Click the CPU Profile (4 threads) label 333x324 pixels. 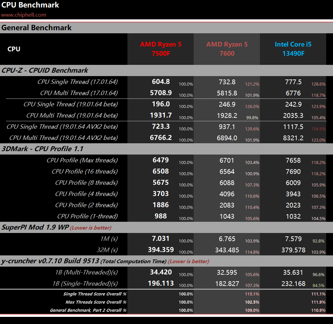point(86,194)
